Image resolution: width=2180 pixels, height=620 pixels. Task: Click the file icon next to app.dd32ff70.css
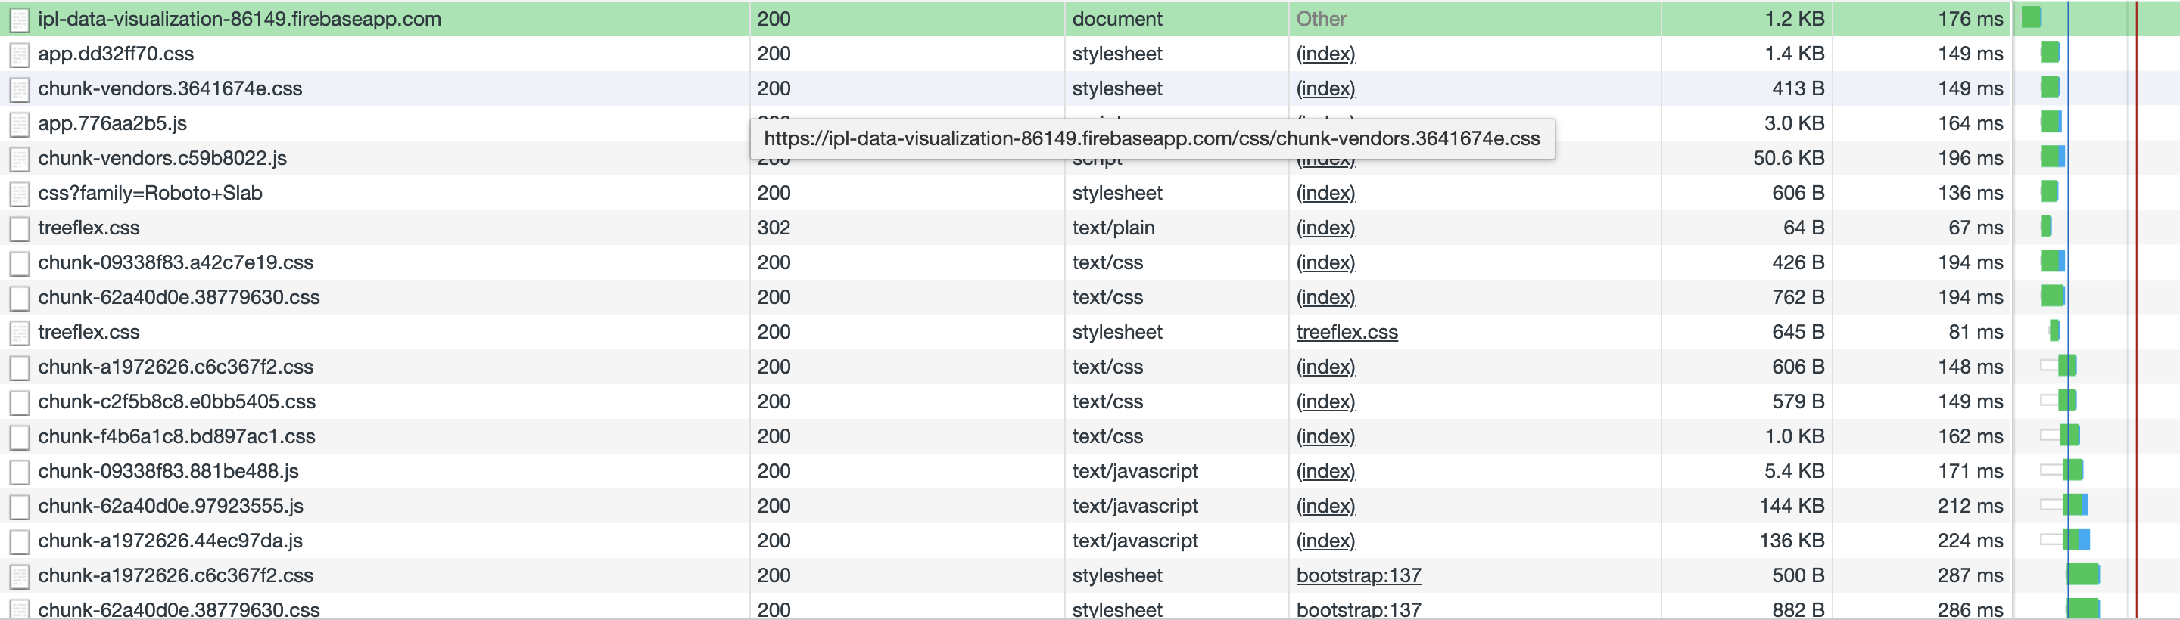pos(20,54)
